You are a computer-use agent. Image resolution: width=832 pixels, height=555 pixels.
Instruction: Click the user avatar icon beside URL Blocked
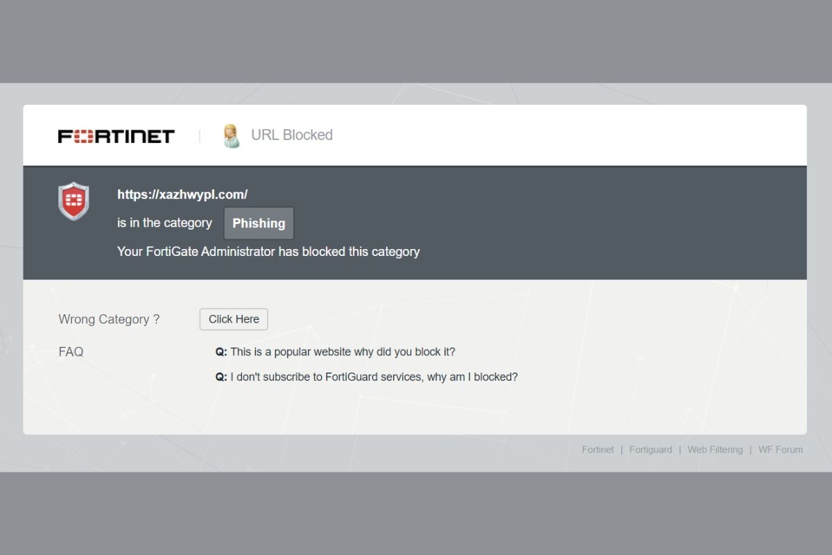click(231, 136)
